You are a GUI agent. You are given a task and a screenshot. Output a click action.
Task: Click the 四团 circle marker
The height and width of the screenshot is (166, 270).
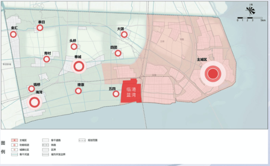118,53
